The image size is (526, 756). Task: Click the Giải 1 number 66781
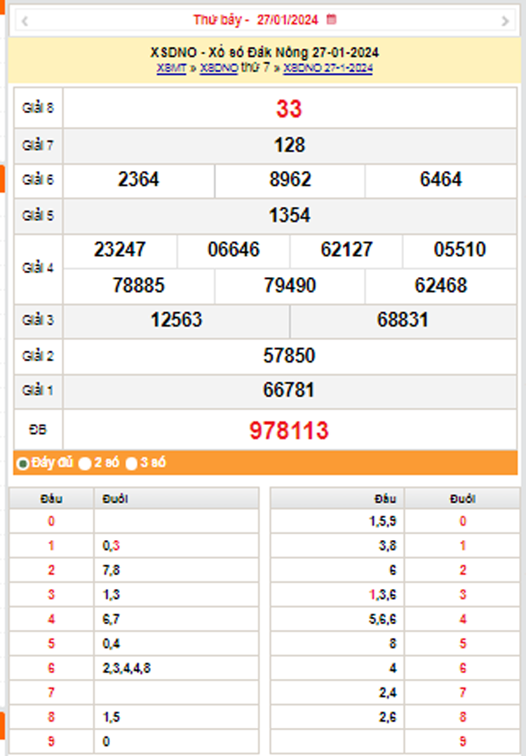pyautogui.click(x=289, y=390)
